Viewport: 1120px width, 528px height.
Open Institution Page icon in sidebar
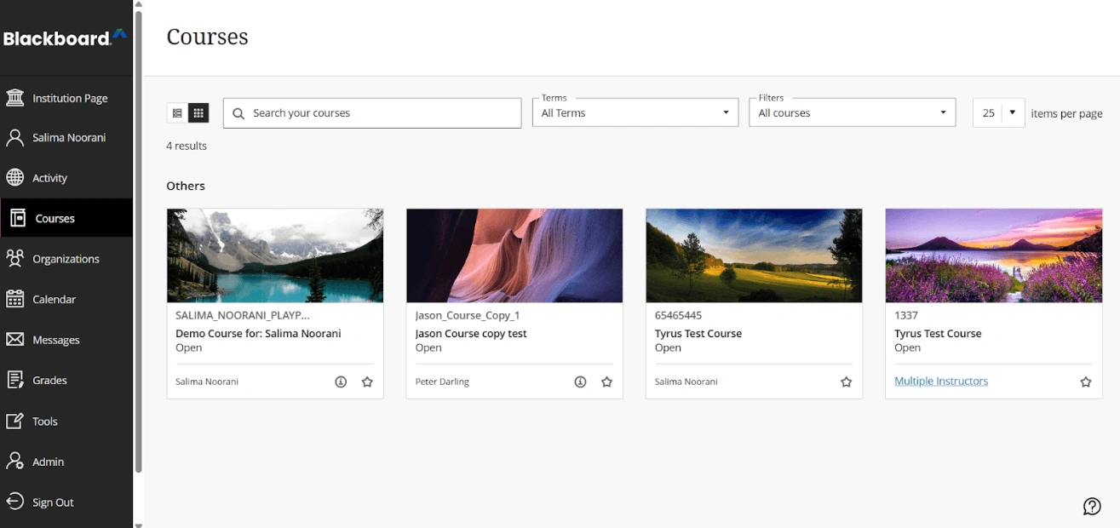(x=14, y=98)
